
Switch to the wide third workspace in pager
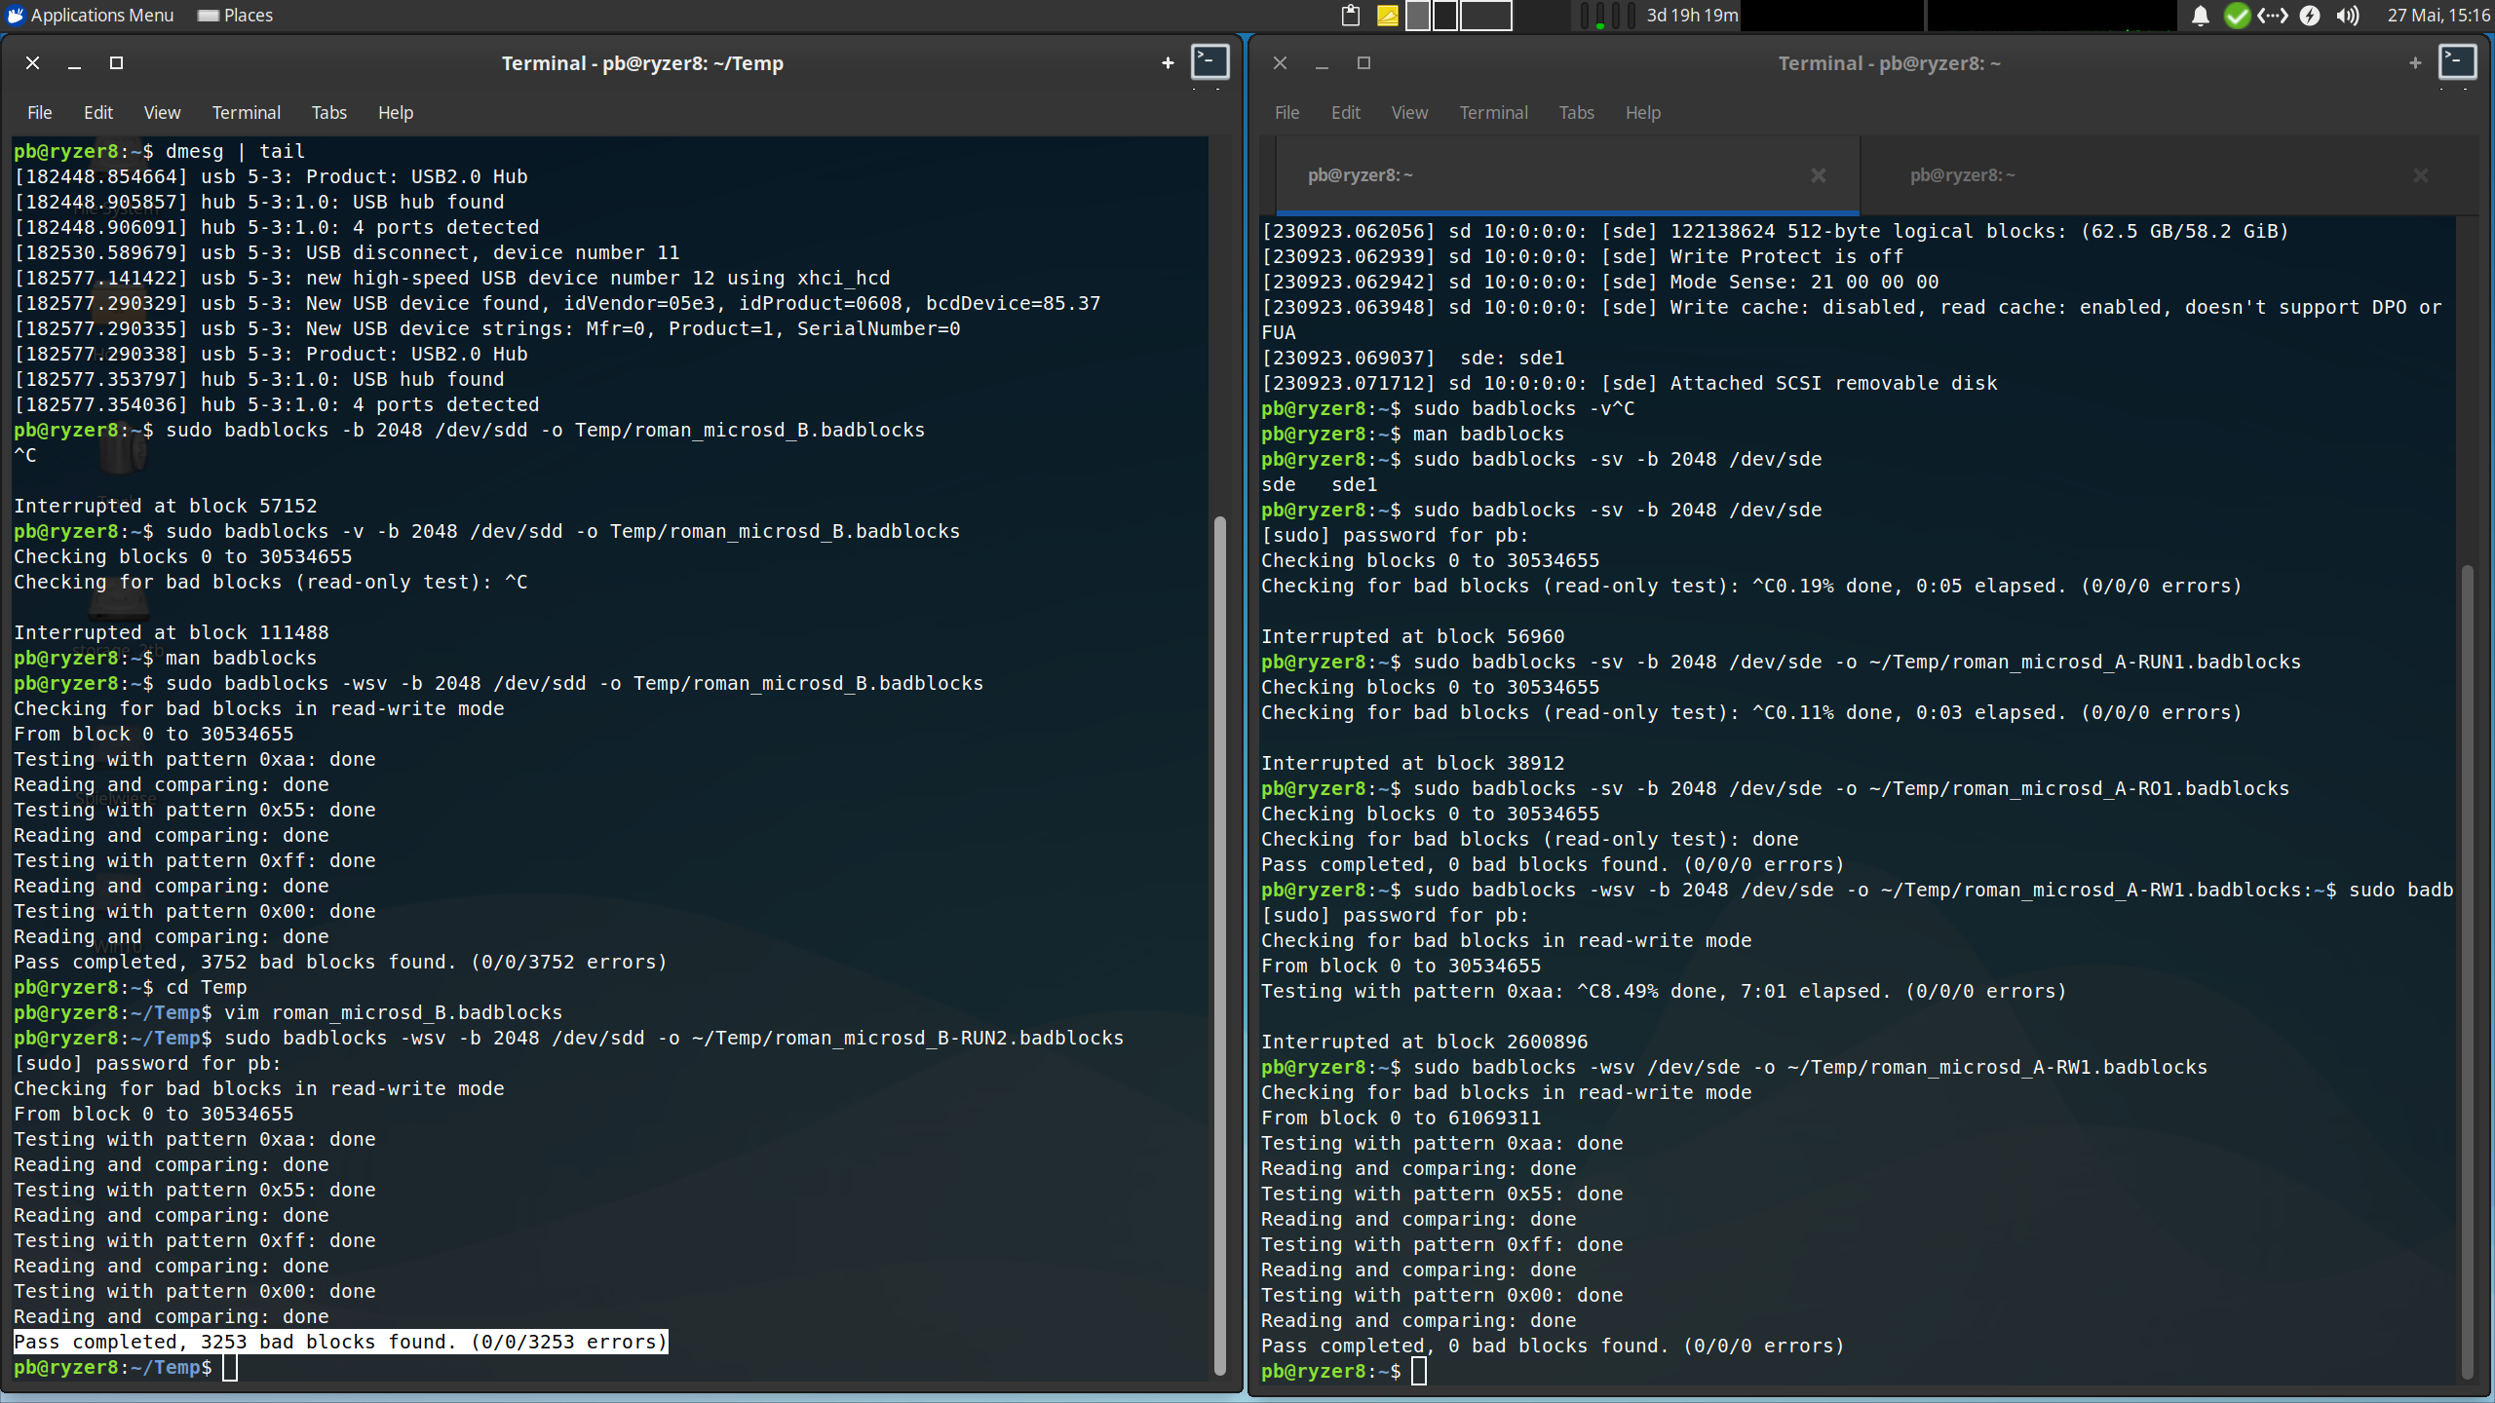click(1486, 16)
